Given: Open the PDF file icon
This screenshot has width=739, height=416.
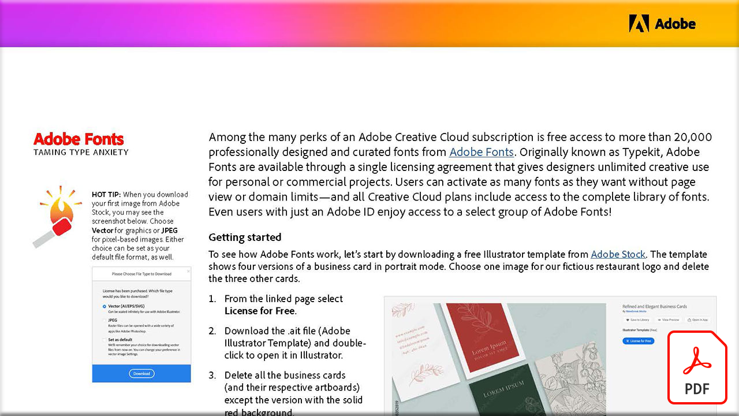Looking at the screenshot, I should (x=697, y=367).
